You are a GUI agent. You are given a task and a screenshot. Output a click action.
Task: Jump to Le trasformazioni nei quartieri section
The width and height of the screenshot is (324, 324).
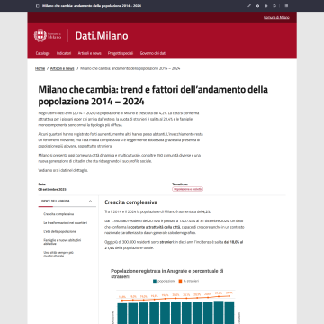point(66,223)
